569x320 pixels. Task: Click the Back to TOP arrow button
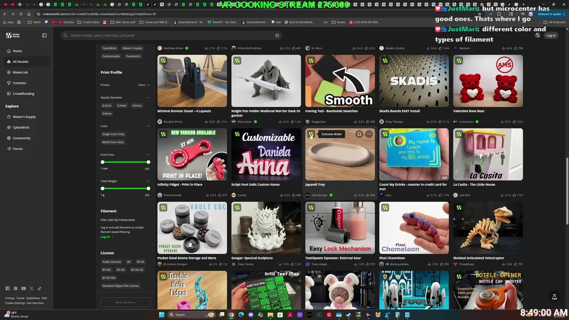554,296
